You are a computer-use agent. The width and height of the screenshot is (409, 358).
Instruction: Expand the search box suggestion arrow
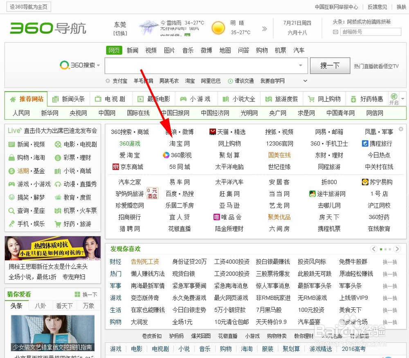tap(301, 65)
